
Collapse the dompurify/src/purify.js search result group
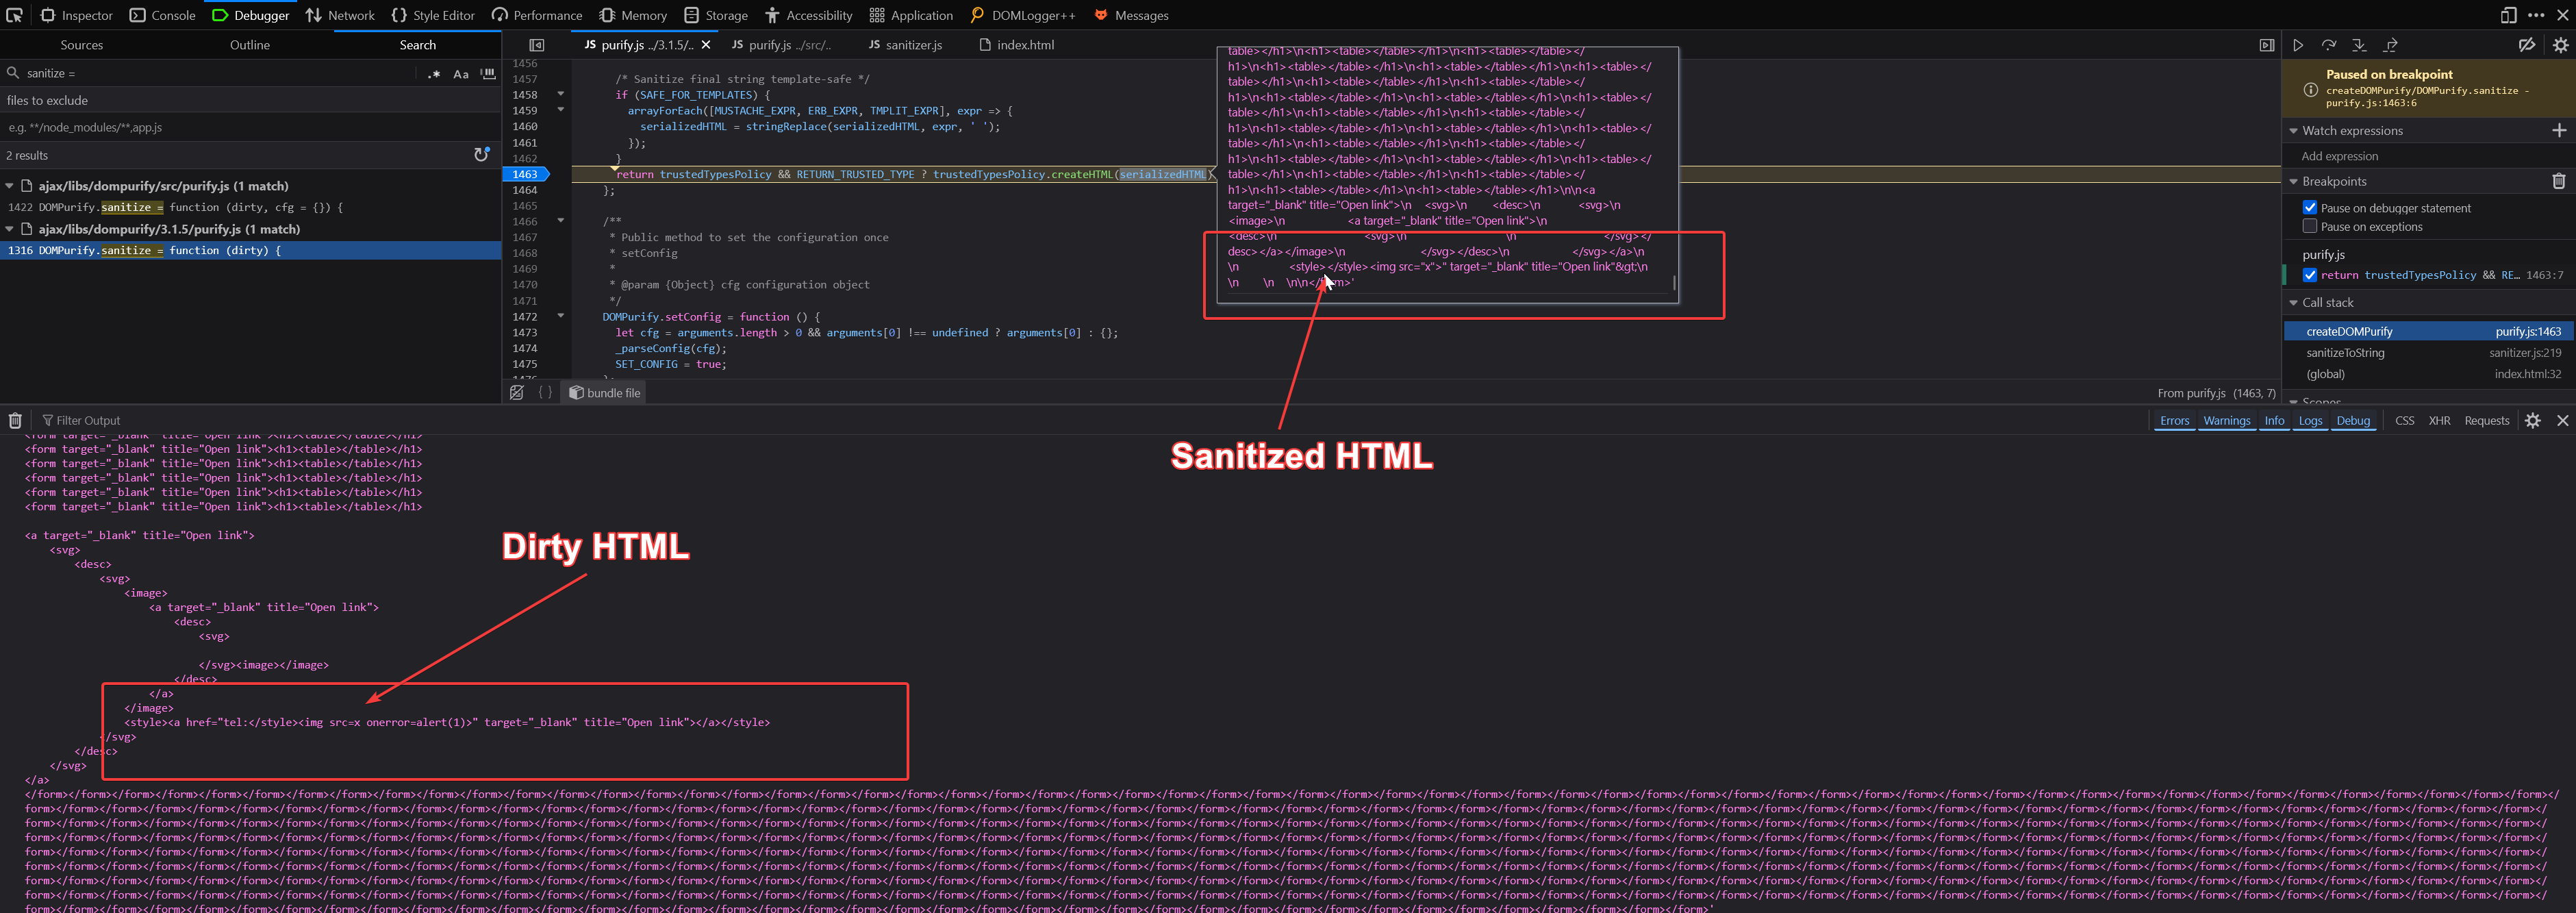pos(10,186)
